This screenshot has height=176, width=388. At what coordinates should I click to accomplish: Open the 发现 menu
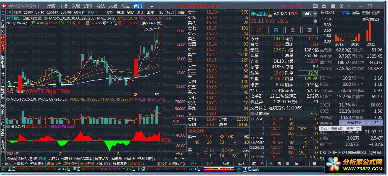(76, 6)
